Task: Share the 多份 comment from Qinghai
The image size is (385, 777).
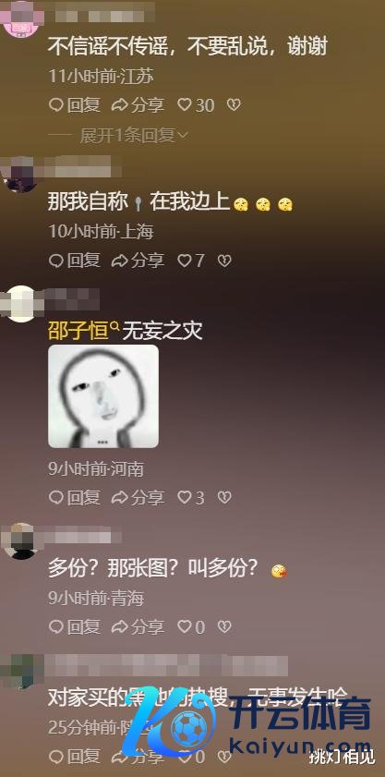Action: click(x=138, y=627)
